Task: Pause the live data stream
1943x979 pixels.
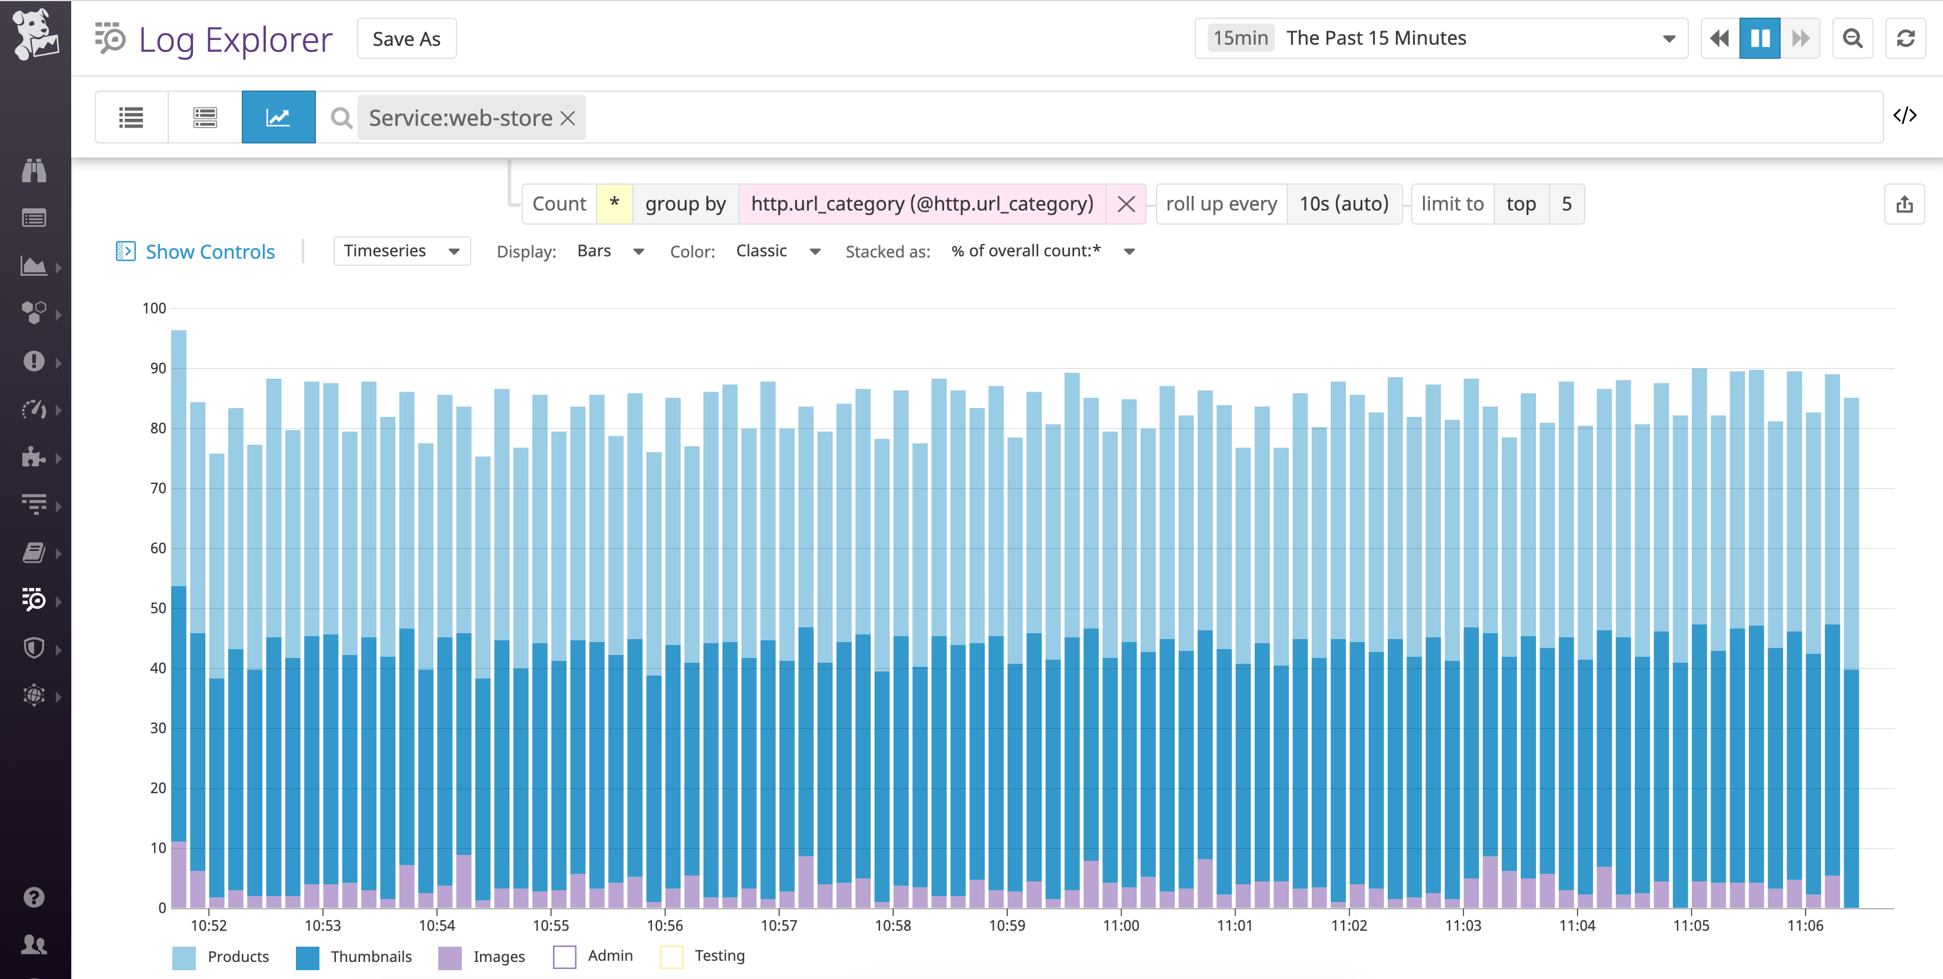Action: 1759,38
